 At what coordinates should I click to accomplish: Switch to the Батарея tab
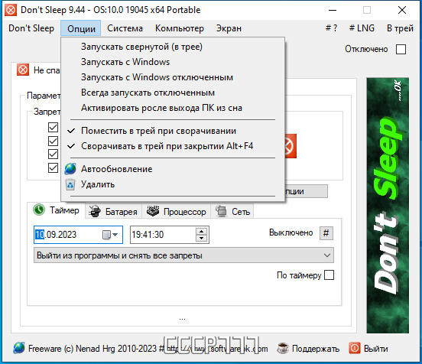pyautogui.click(x=113, y=212)
